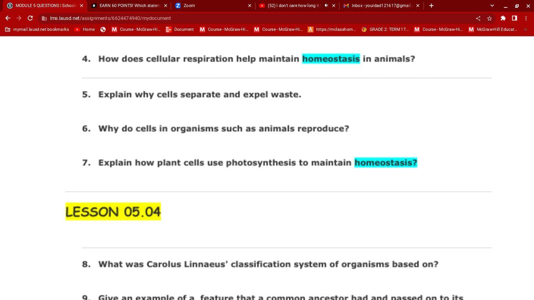This screenshot has width=534, height=300.
Task: Close the EARN 60 POINTS tab
Action: [x=165, y=5]
